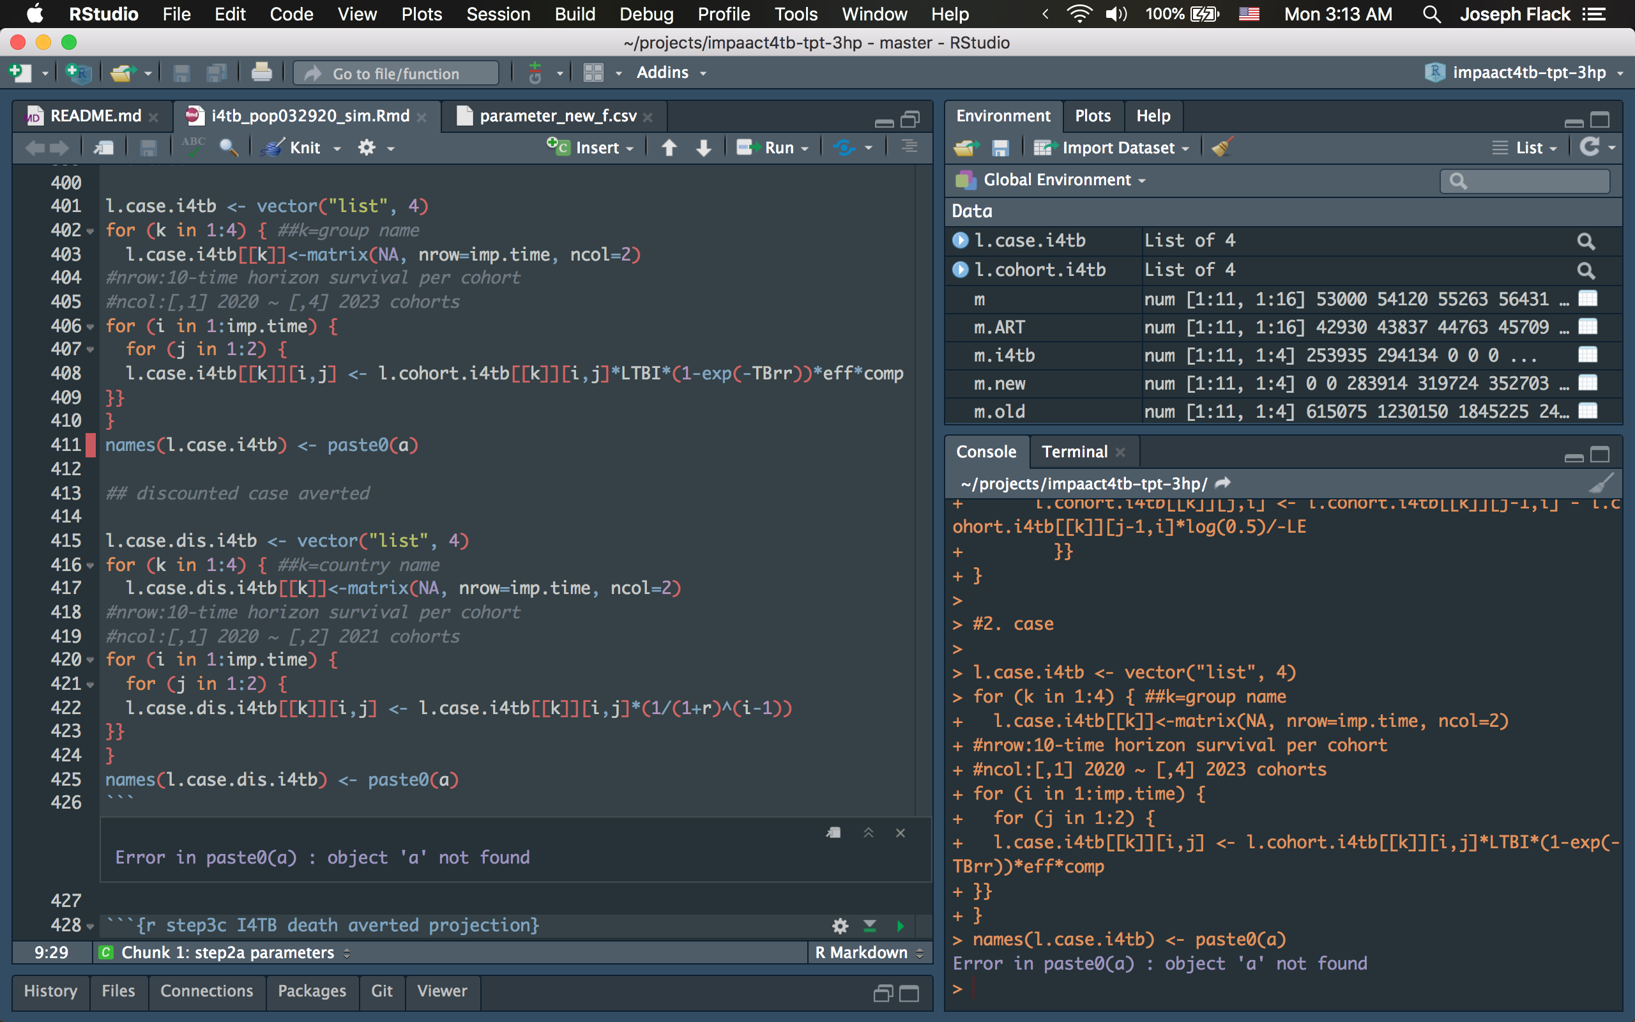Go to next chunk down arrow

point(703,148)
